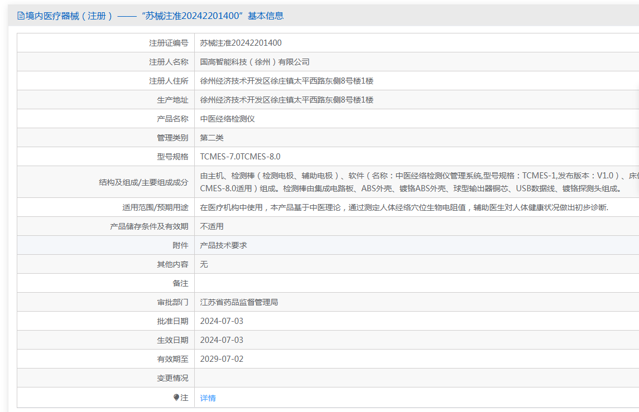Click the 注册证编号 label
The width and height of the screenshot is (639, 412).
click(169, 43)
